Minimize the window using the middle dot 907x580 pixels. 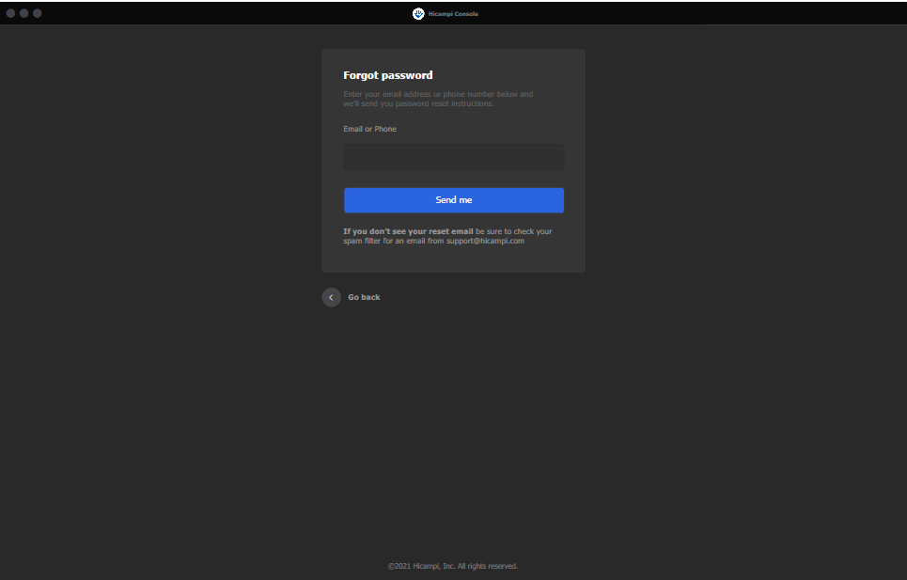24,13
